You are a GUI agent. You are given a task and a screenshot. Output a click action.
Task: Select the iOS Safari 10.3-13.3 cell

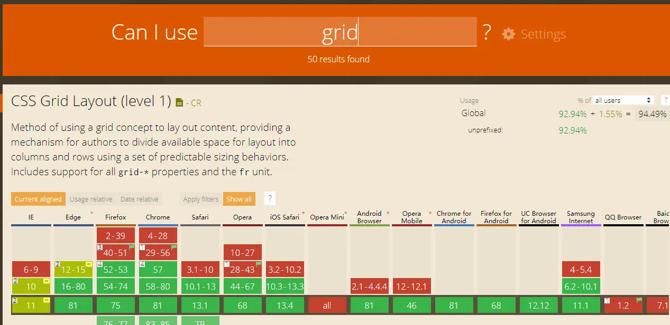[x=285, y=286]
